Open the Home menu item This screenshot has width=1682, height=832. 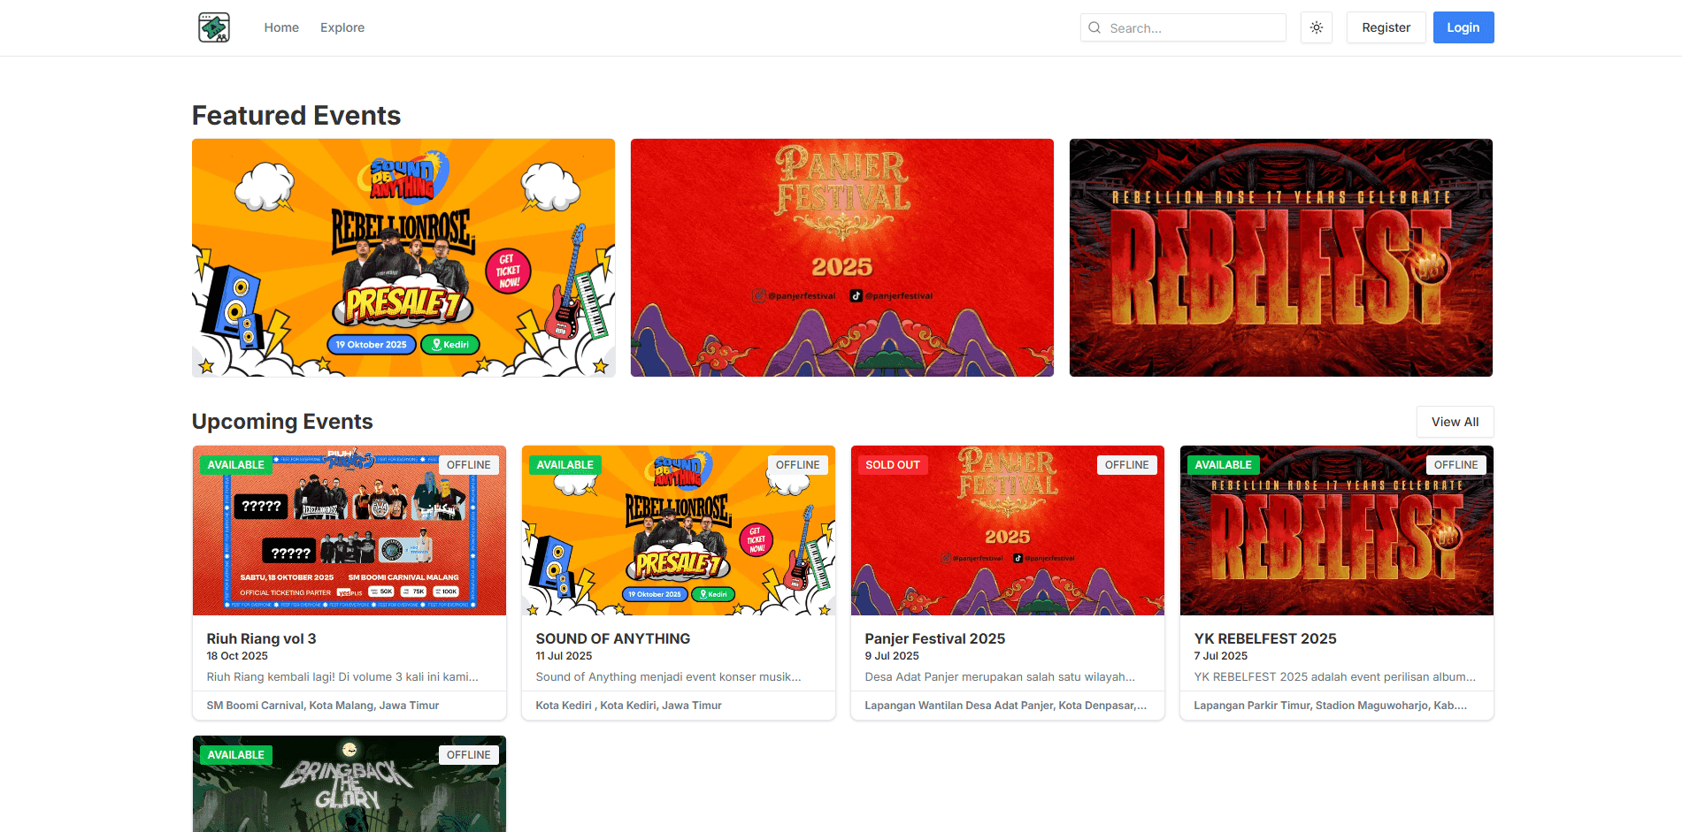coord(281,27)
